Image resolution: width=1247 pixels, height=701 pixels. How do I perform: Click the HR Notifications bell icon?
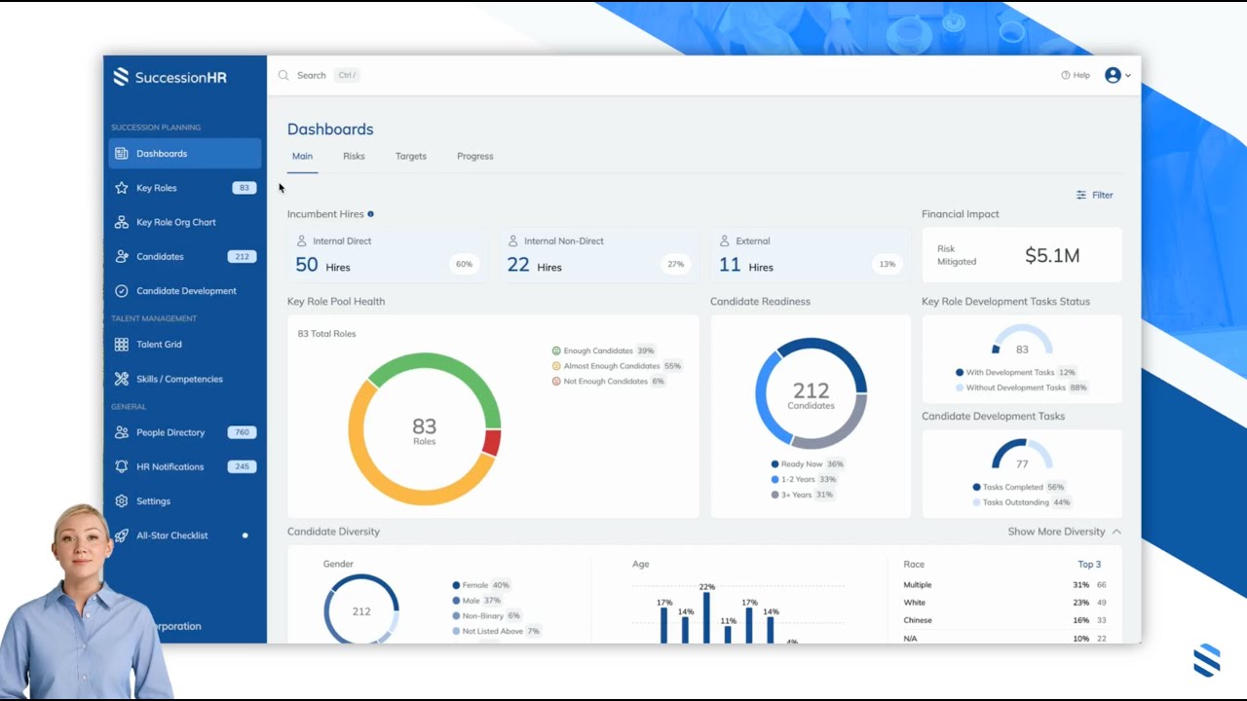coord(121,467)
